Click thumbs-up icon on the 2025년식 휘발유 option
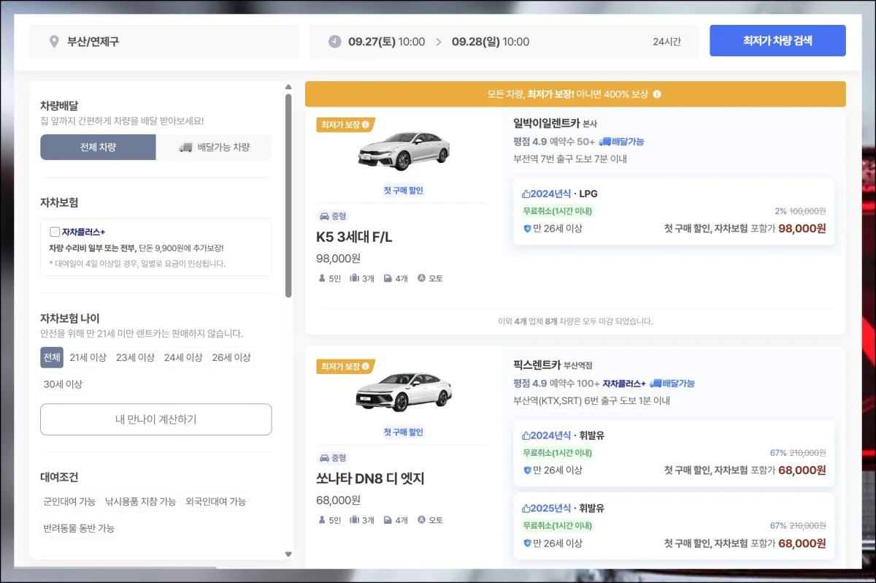Screen dimensions: 876x583 (x=526, y=508)
